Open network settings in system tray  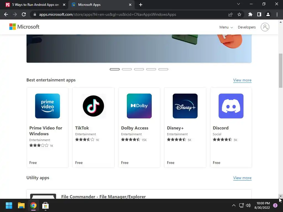coord(241,205)
